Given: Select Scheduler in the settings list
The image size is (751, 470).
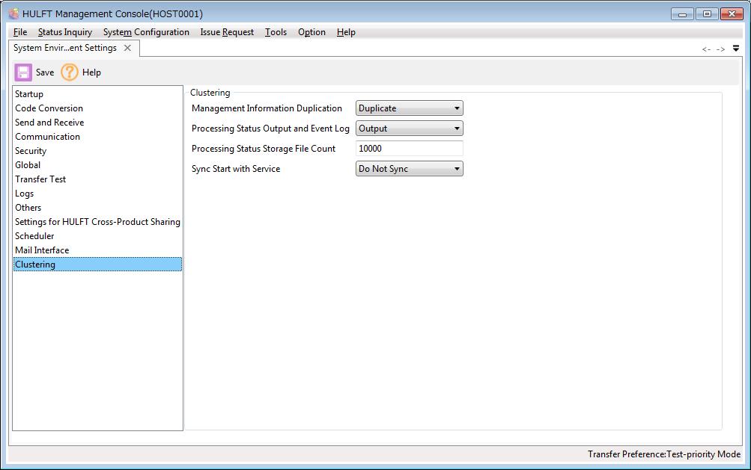Looking at the screenshot, I should pos(97,235).
